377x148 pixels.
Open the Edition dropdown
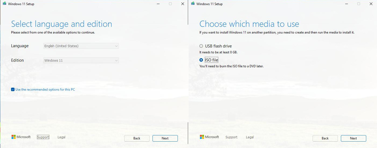81,61
